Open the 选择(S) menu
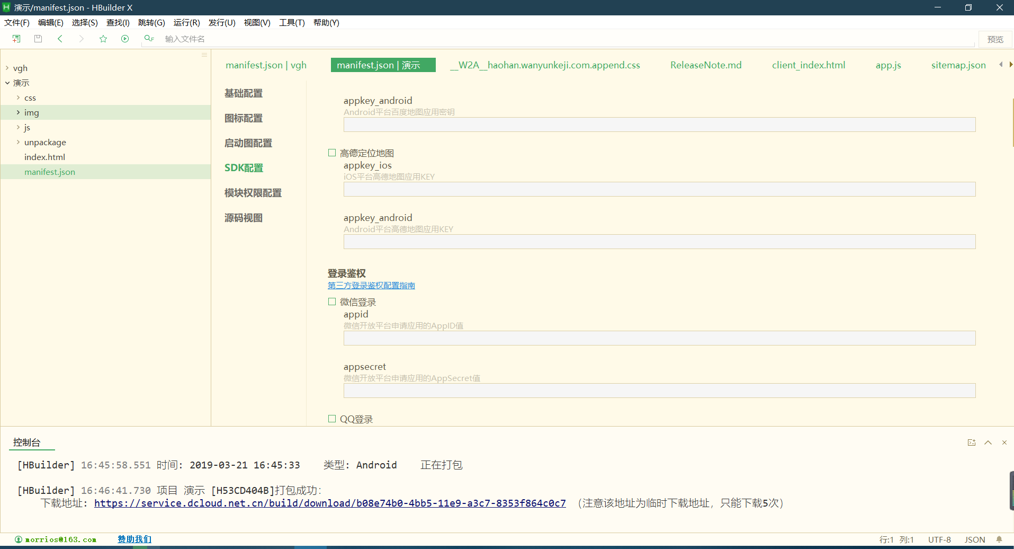The image size is (1014, 549). tap(85, 22)
